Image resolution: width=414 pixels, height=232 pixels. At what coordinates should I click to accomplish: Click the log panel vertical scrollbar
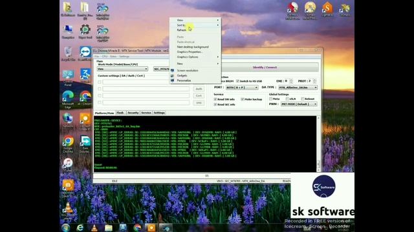[318, 144]
